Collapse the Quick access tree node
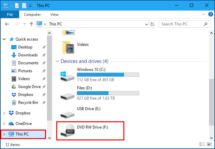The height and width of the screenshot is (149, 215). point(4,39)
